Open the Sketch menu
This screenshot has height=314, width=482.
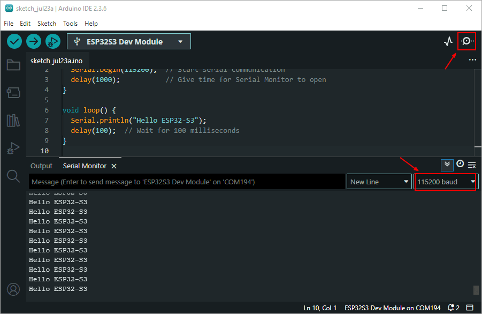[x=47, y=24]
